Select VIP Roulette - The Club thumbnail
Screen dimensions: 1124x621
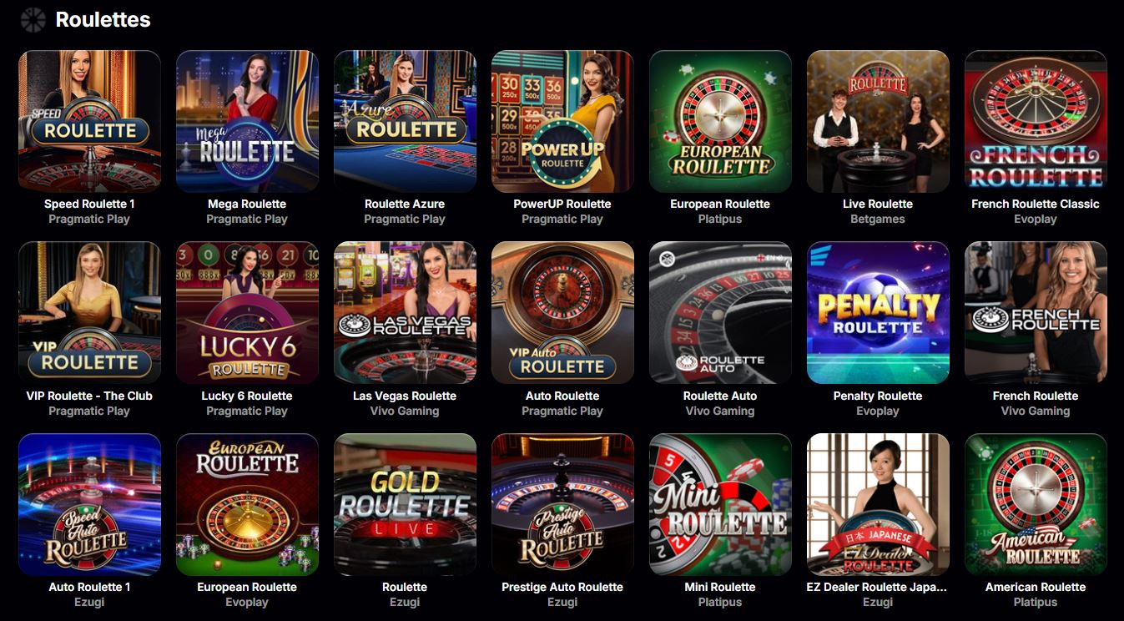tap(89, 313)
